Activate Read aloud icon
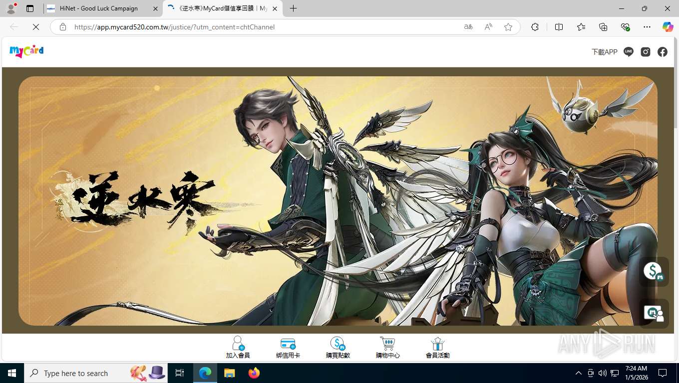The height and width of the screenshot is (383, 679). tap(488, 27)
